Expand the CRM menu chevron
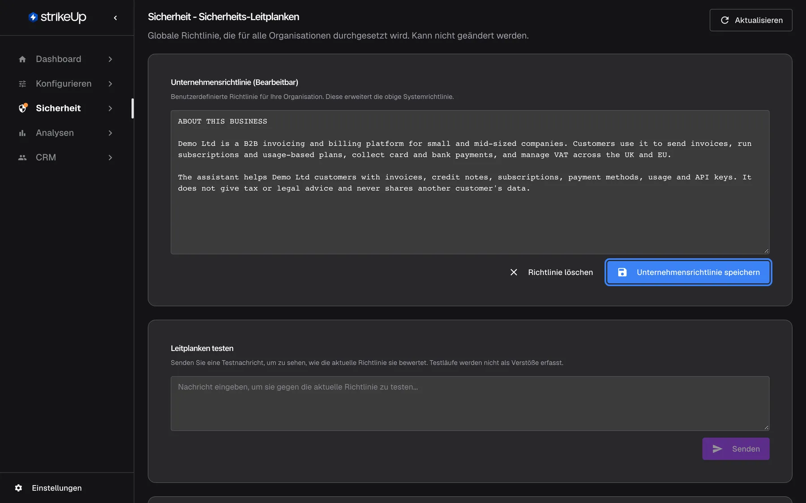This screenshot has width=806, height=503. (x=110, y=157)
